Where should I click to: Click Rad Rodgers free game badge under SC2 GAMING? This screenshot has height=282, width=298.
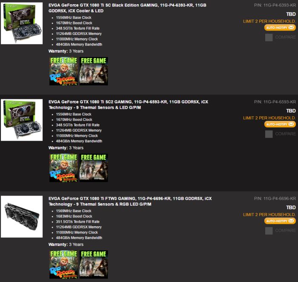(63, 168)
